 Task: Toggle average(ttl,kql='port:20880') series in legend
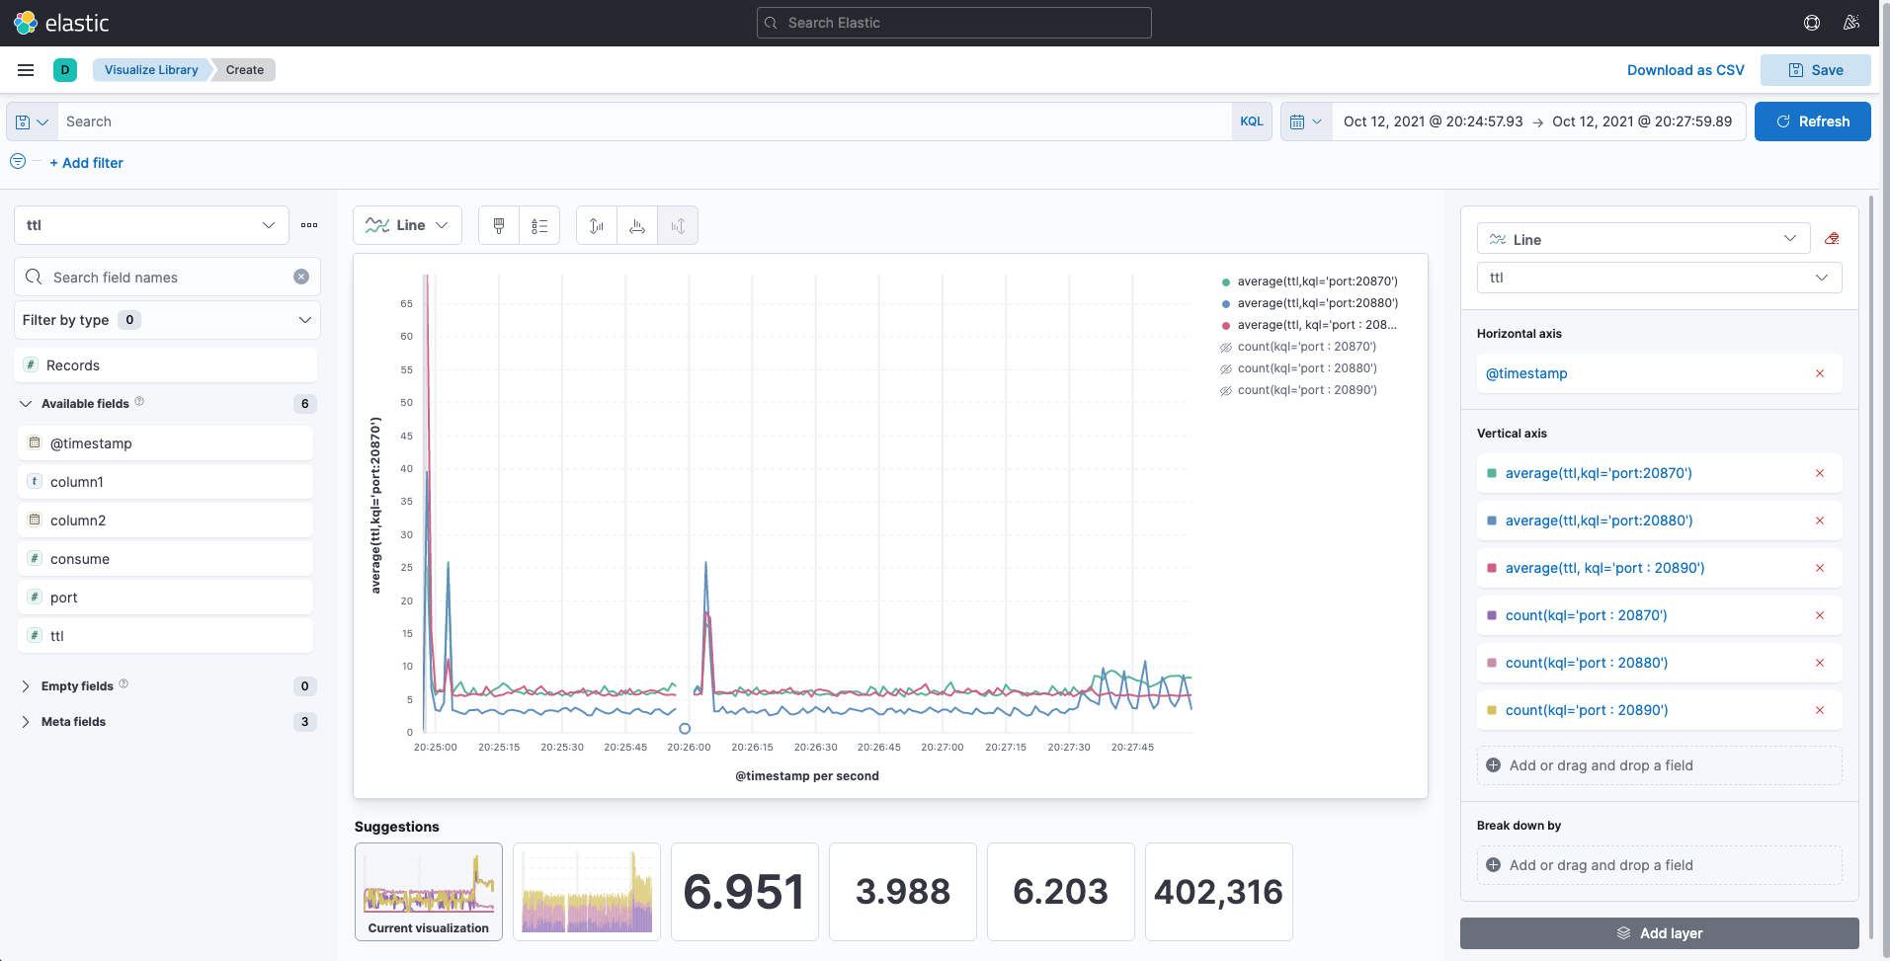coord(1317,303)
